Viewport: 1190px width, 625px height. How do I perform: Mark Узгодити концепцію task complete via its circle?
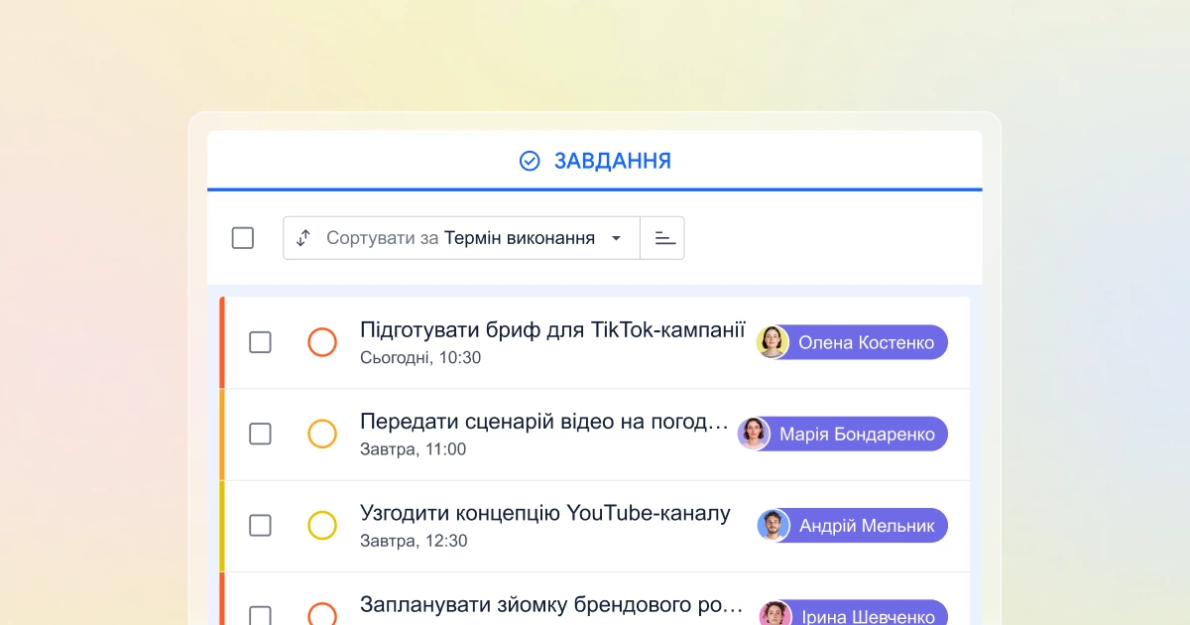pos(322,525)
